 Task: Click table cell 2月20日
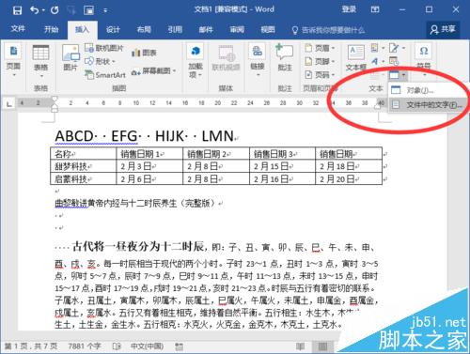[x=349, y=179]
